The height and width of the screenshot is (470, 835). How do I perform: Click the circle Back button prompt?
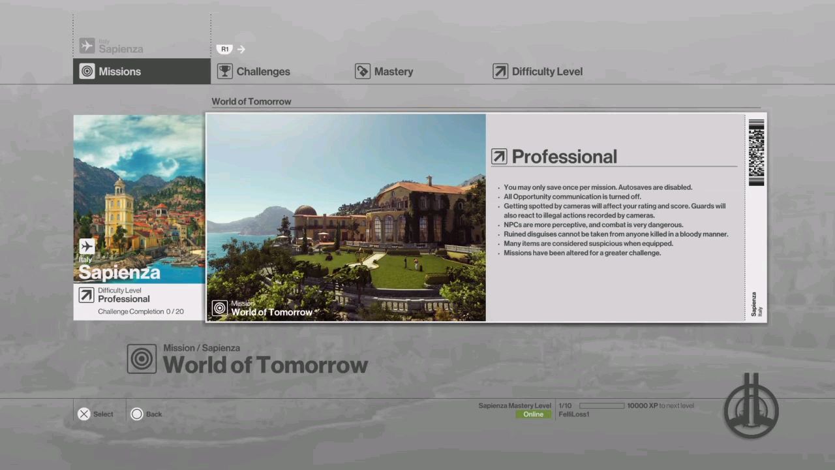point(146,414)
